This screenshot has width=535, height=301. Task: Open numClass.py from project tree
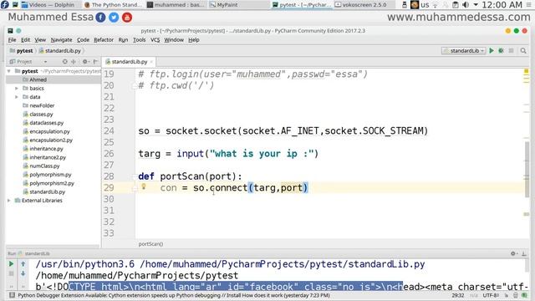click(x=41, y=166)
